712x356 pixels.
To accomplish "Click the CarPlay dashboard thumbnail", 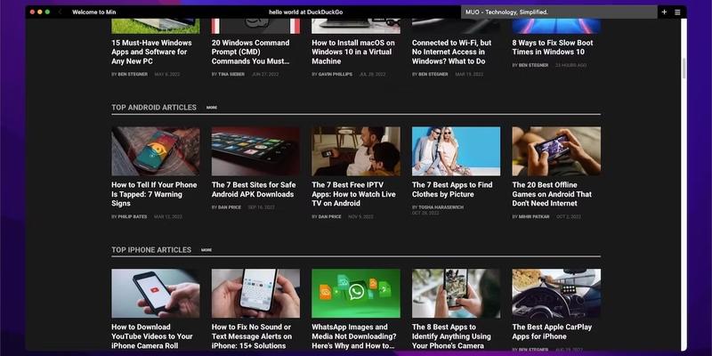I will pos(557,294).
